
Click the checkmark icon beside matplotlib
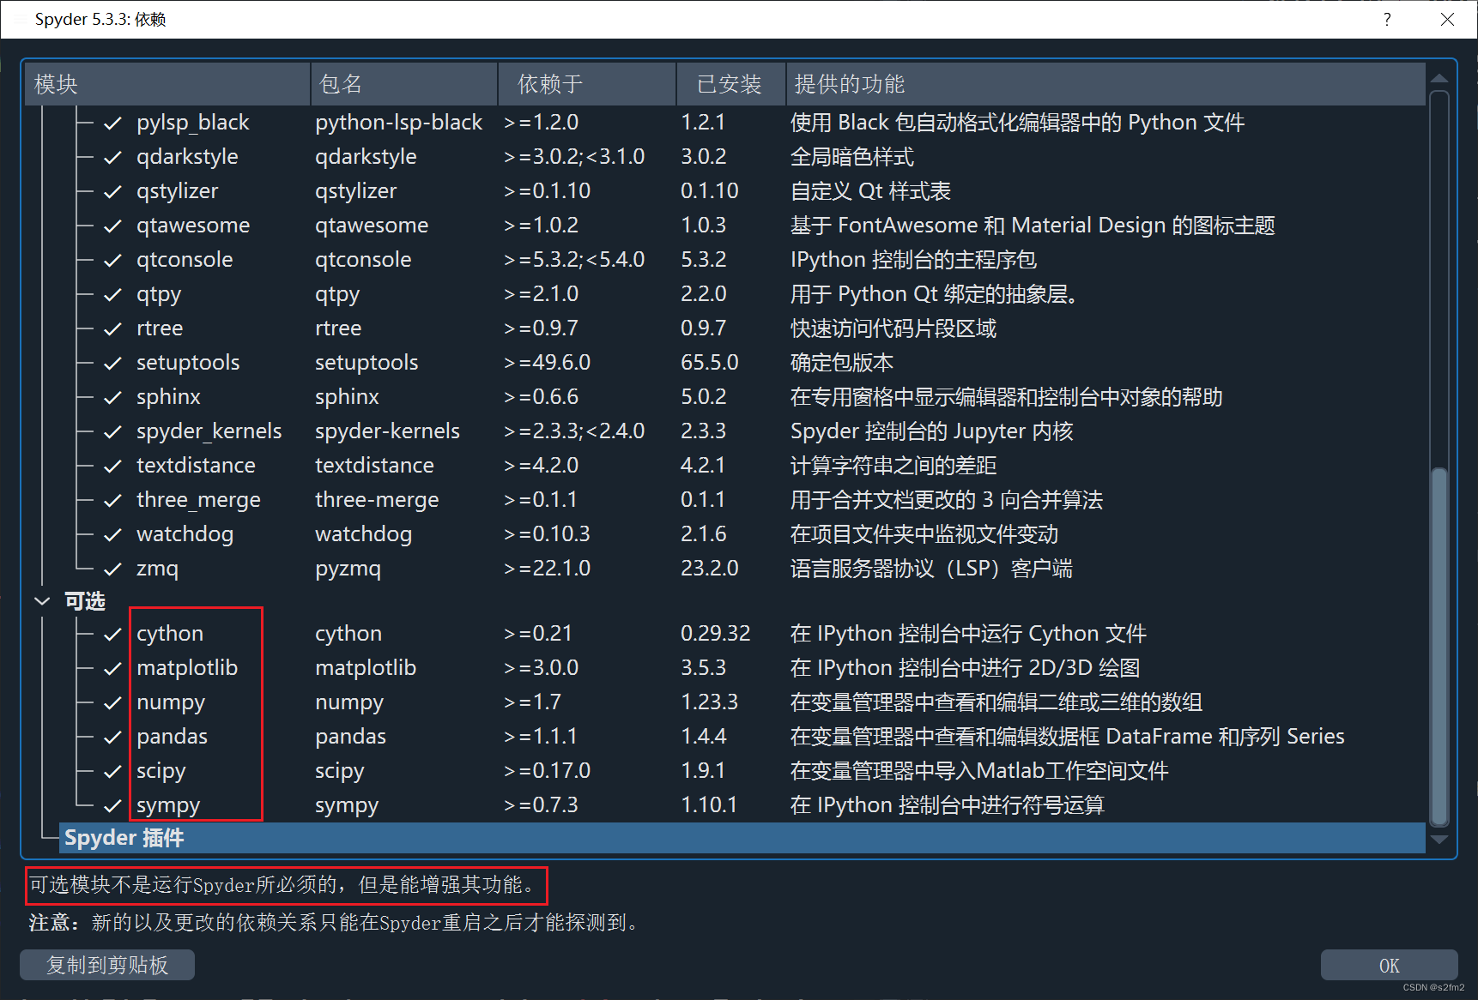tap(112, 669)
